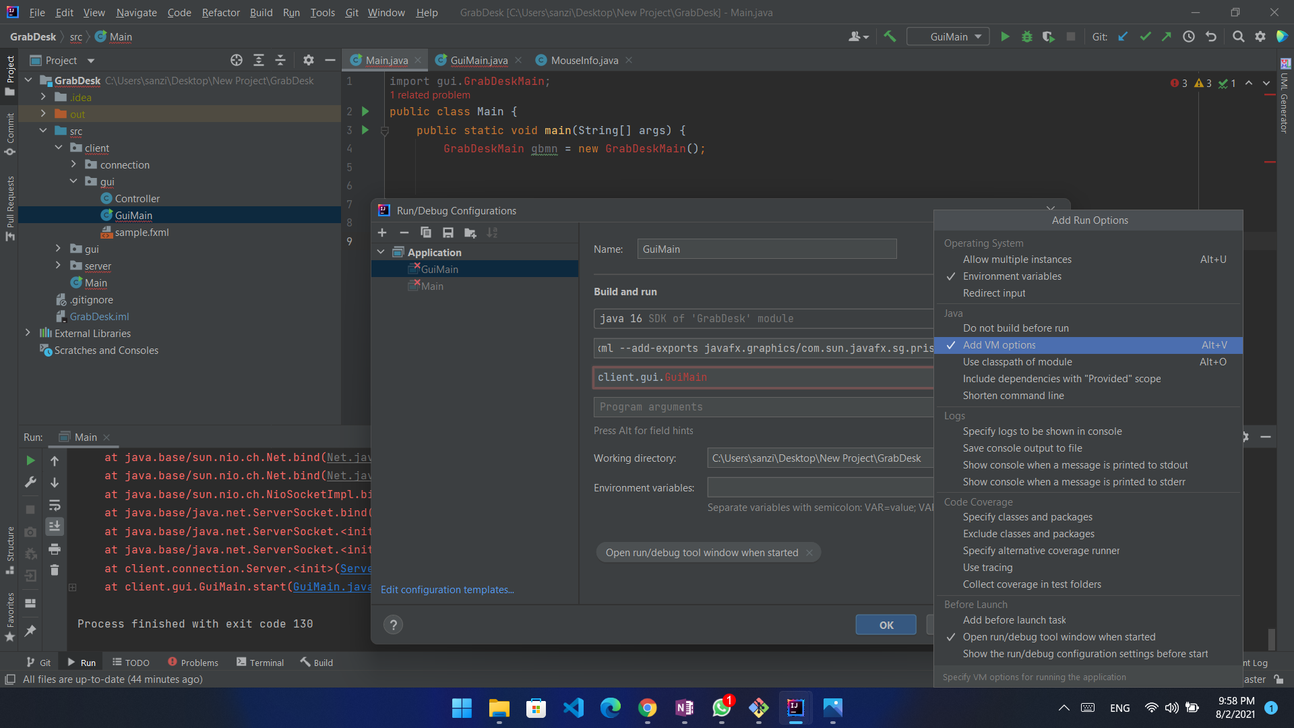1294x728 pixels.
Task: Toggle Add VM options entry
Action: click(1088, 345)
